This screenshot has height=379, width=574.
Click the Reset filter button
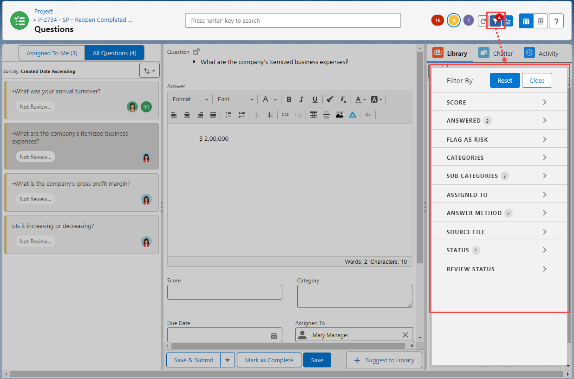(505, 80)
